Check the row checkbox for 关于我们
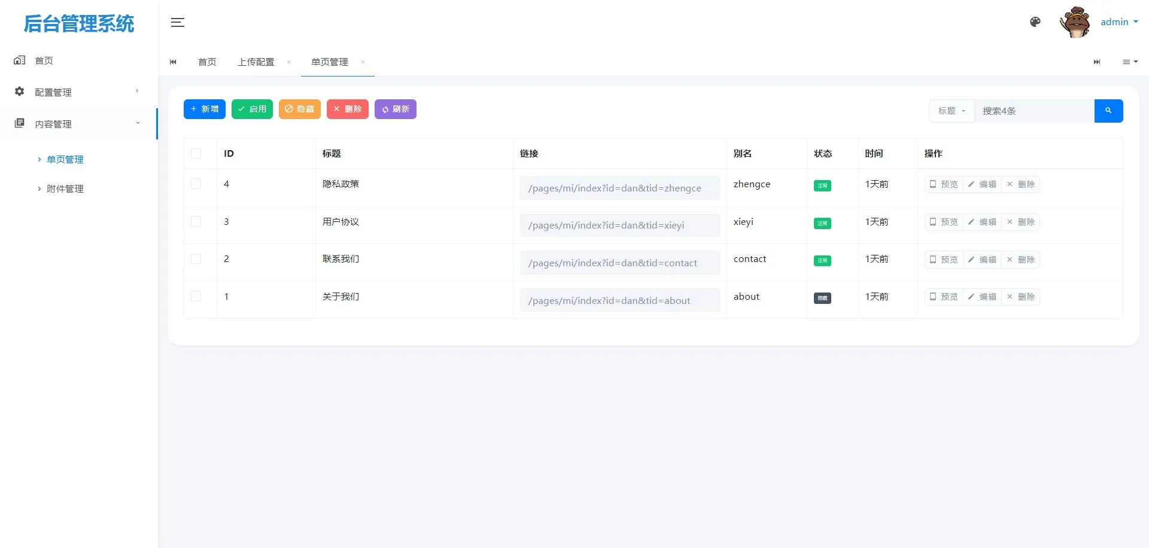Viewport: 1149px width, 548px height. point(197,296)
